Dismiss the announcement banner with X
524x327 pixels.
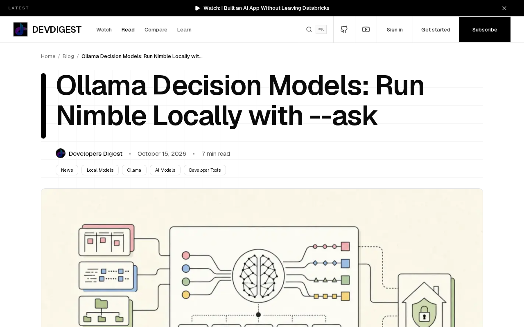click(x=504, y=8)
